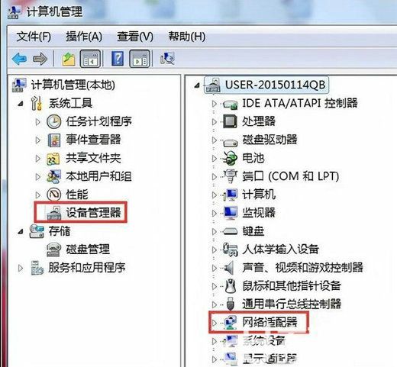Select 声音、视频和游戏控制器 category

302,268
